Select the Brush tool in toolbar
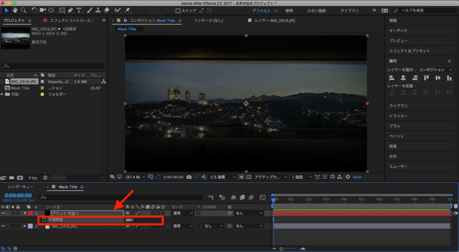The width and height of the screenshot is (459, 252). (89, 10)
